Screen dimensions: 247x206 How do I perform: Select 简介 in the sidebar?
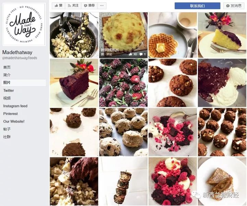[x=7, y=75]
